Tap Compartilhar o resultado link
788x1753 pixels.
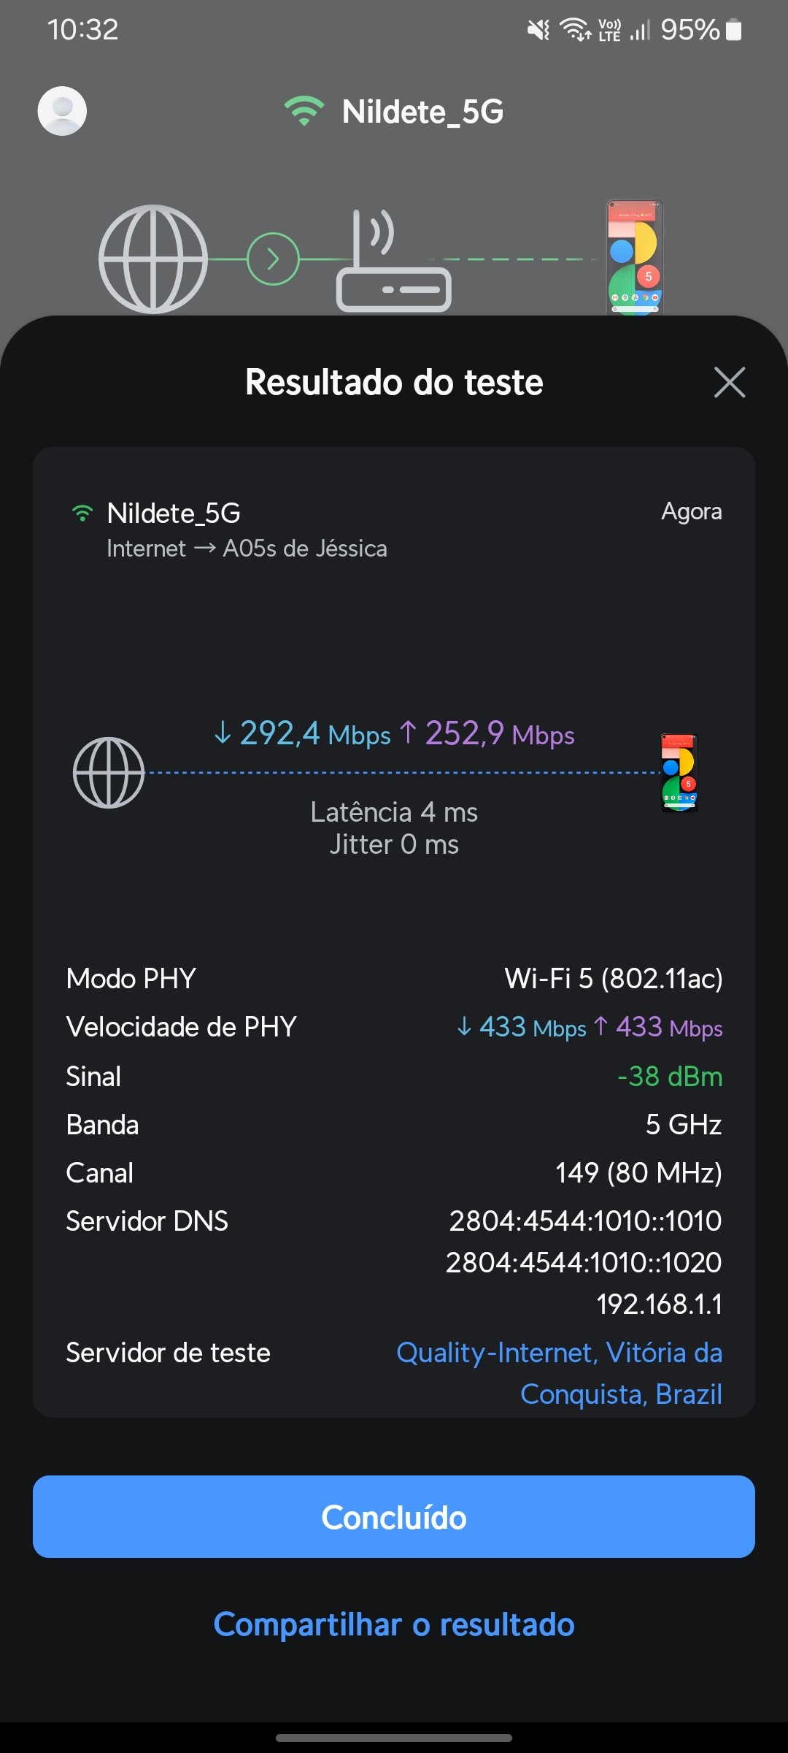(x=394, y=1624)
